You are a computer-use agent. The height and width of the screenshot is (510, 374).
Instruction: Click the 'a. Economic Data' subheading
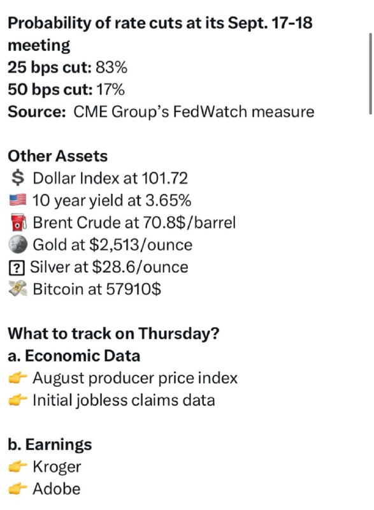tap(74, 356)
